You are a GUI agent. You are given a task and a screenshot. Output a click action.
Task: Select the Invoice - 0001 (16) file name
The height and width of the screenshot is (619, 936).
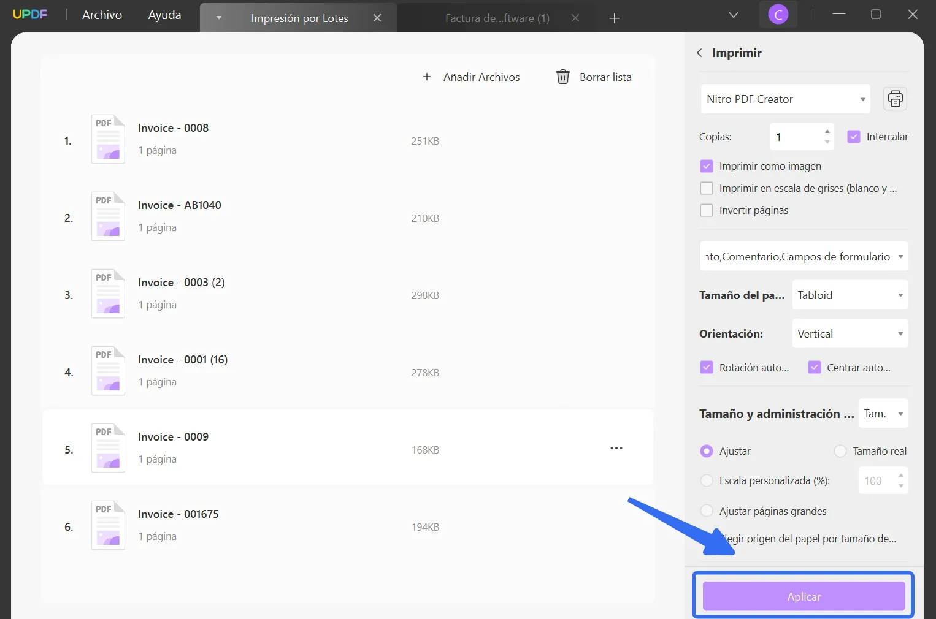click(x=183, y=360)
